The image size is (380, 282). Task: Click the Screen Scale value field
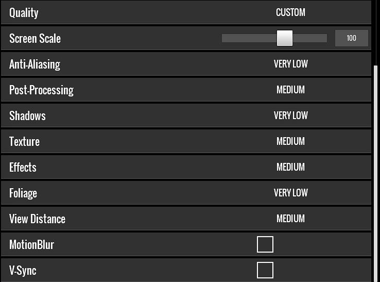coord(352,38)
